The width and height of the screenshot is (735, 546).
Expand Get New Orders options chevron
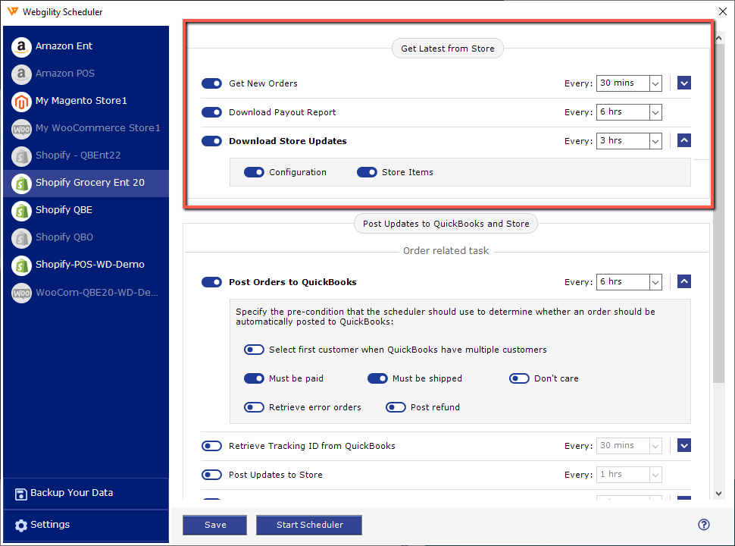[684, 83]
